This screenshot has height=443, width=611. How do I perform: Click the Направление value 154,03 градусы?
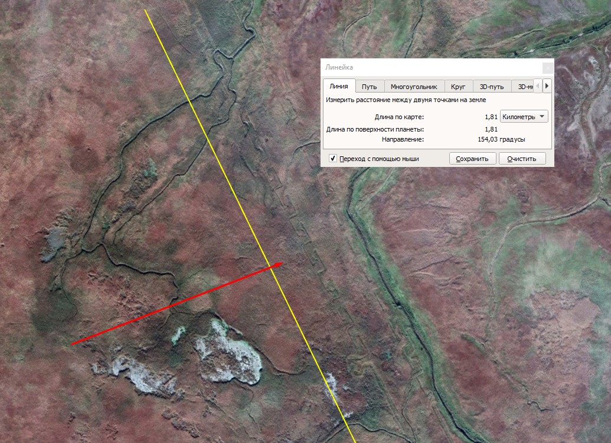pos(501,139)
